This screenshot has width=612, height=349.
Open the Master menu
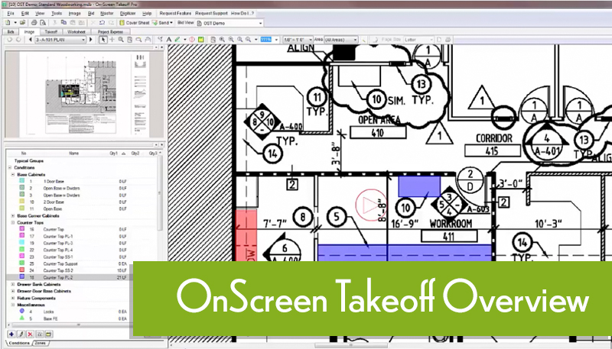(106, 13)
